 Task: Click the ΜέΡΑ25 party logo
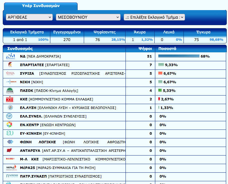(x=10, y=168)
